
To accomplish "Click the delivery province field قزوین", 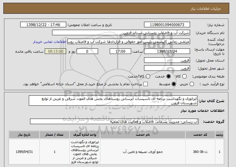I will (x=167, y=60).
